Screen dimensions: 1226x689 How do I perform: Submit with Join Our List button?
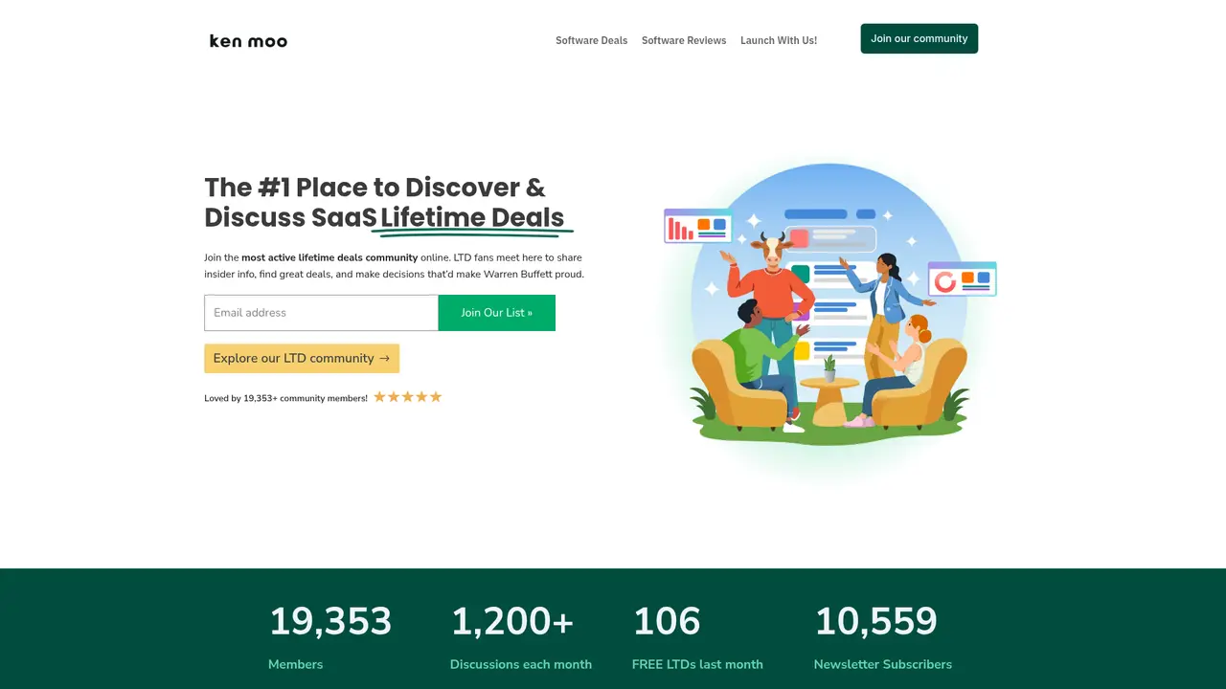click(497, 313)
